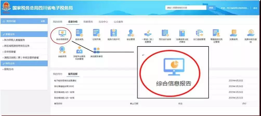Select the 税务行政许可 icon
Screen dimensions: 261x116
tap(113, 33)
